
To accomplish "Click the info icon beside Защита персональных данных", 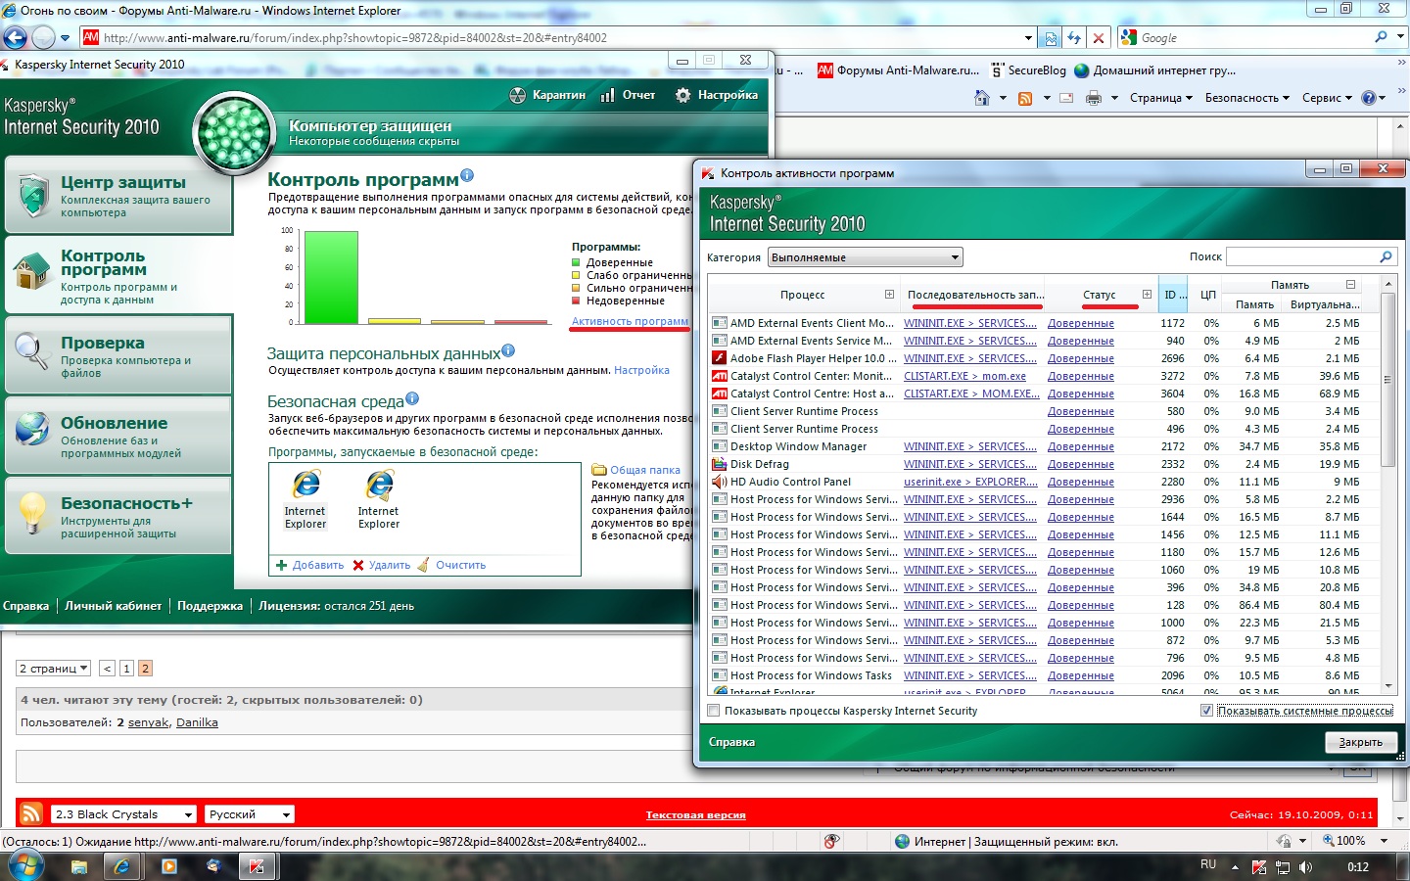I will point(508,350).
